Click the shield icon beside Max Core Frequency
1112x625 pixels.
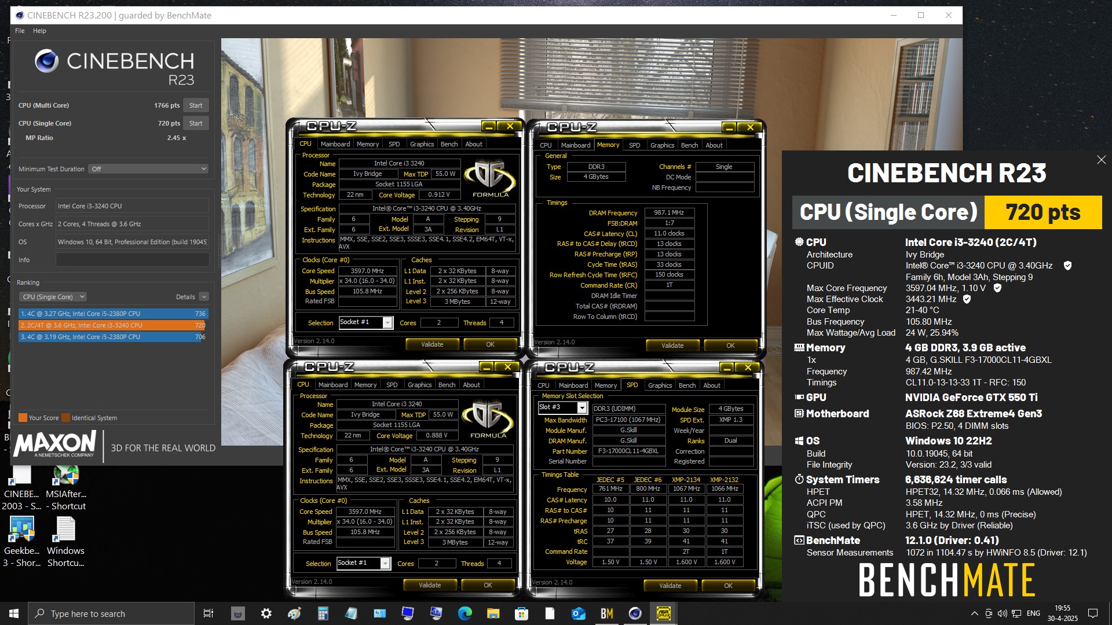[997, 288]
